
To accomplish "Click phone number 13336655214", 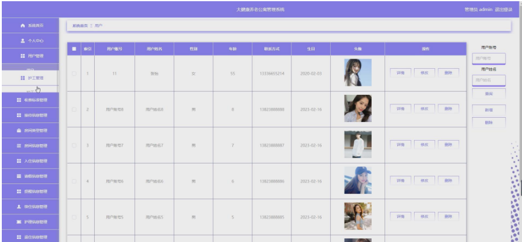I will pos(272,74).
